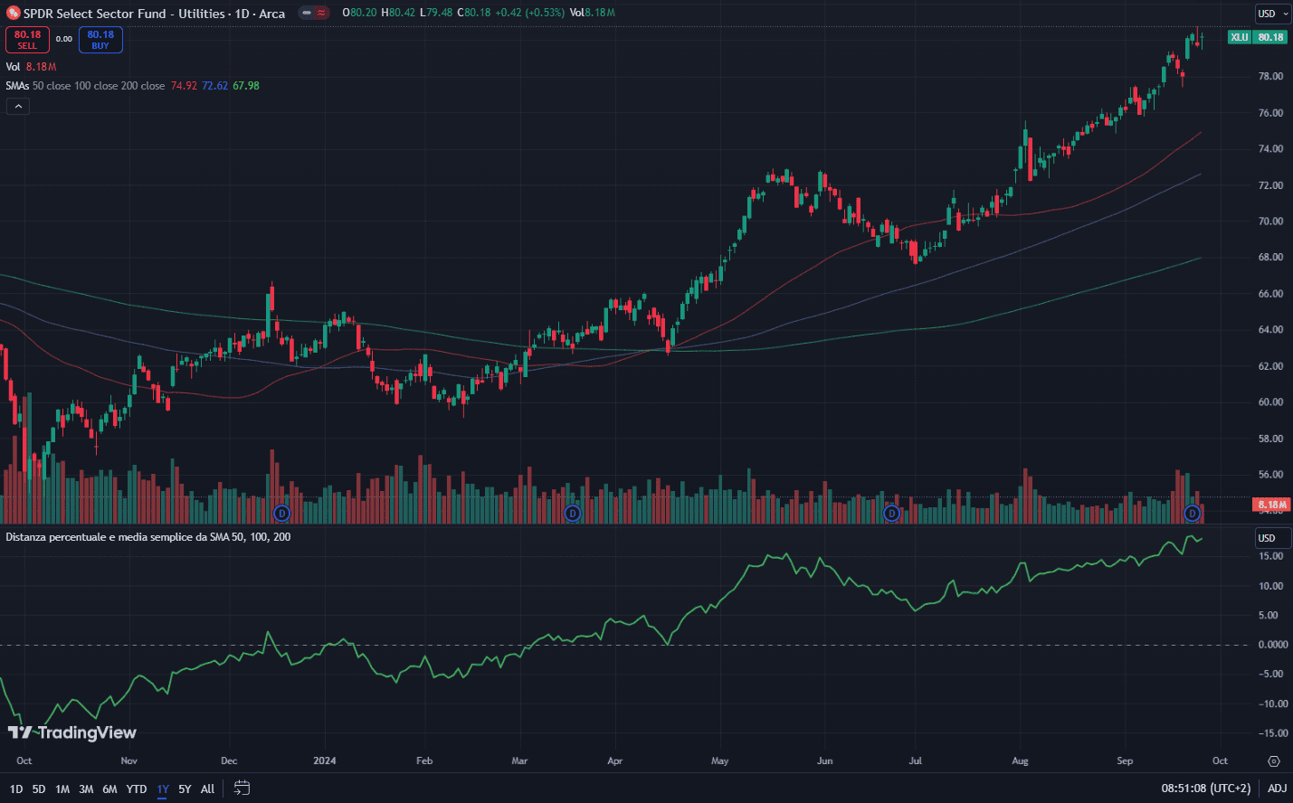Image resolution: width=1293 pixels, height=803 pixels.
Task: Click the XLU symbol logo icon
Action: tap(13, 14)
